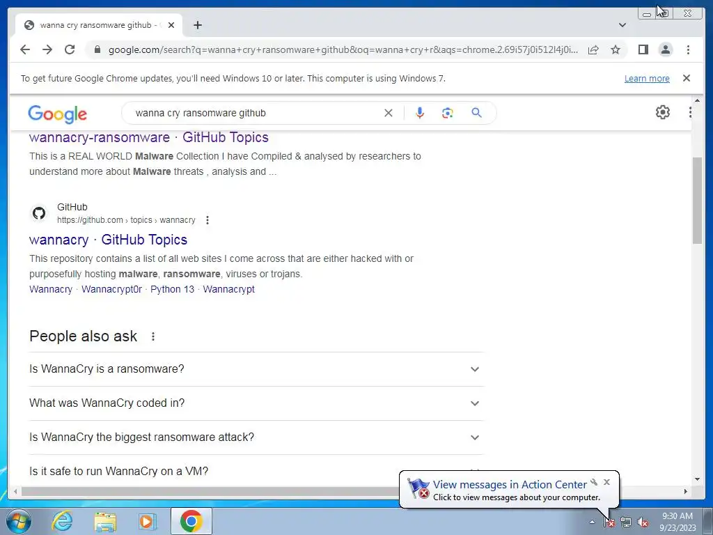Select the github.com topics wannacry URL text

tap(126, 220)
